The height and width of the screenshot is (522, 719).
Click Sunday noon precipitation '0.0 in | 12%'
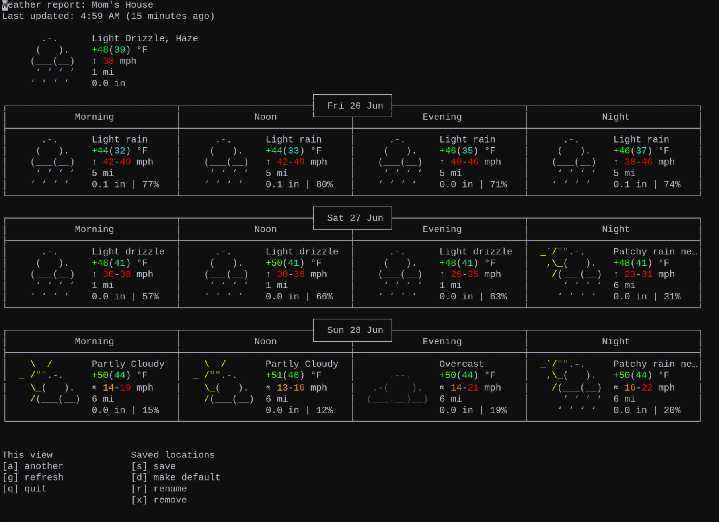point(299,410)
